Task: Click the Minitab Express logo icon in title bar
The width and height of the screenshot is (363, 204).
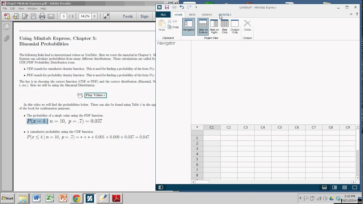Action: tap(160, 7)
